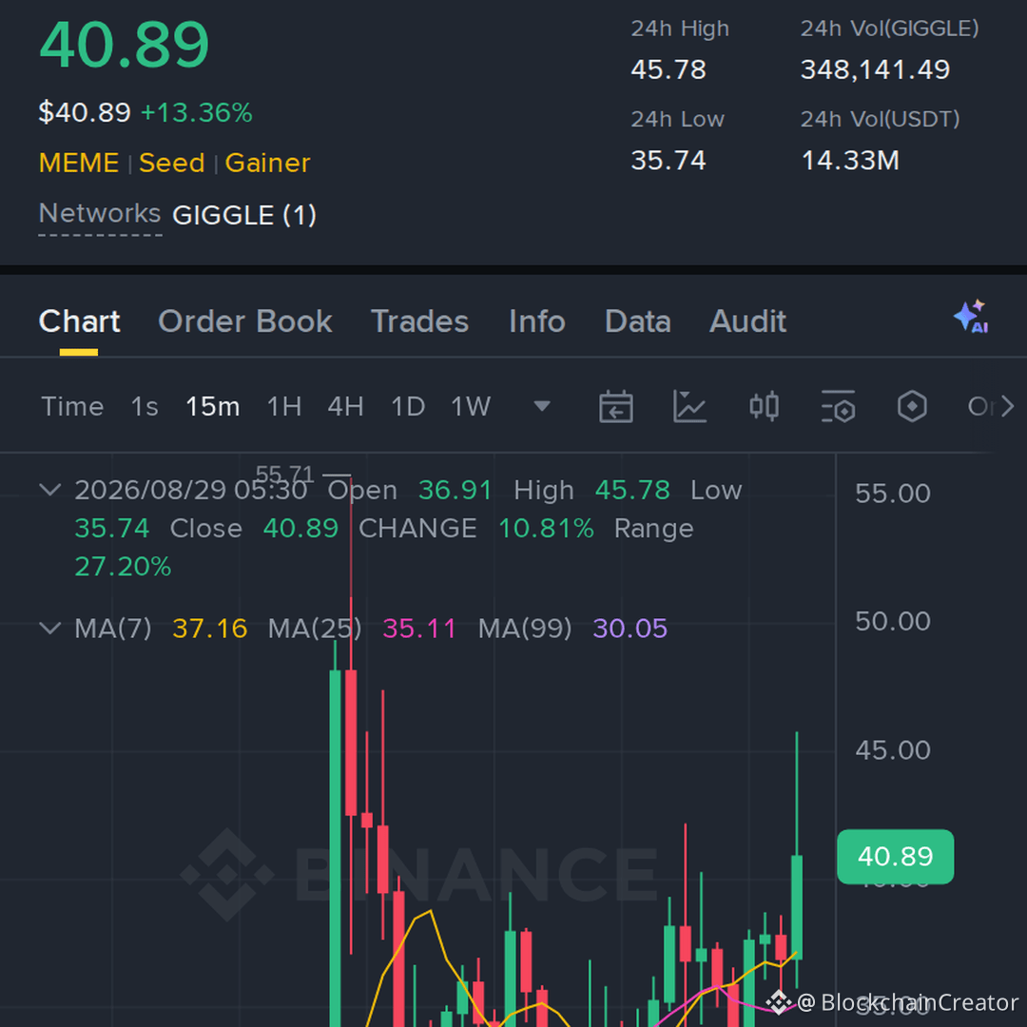
Task: Open the Info tab
Action: click(x=537, y=321)
